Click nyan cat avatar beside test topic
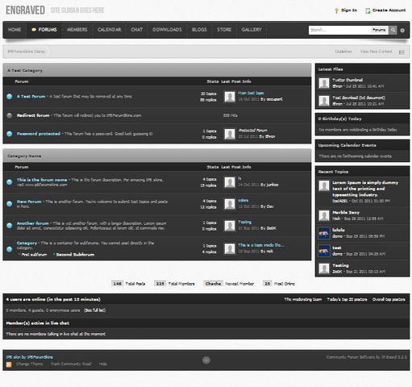 click(x=324, y=251)
